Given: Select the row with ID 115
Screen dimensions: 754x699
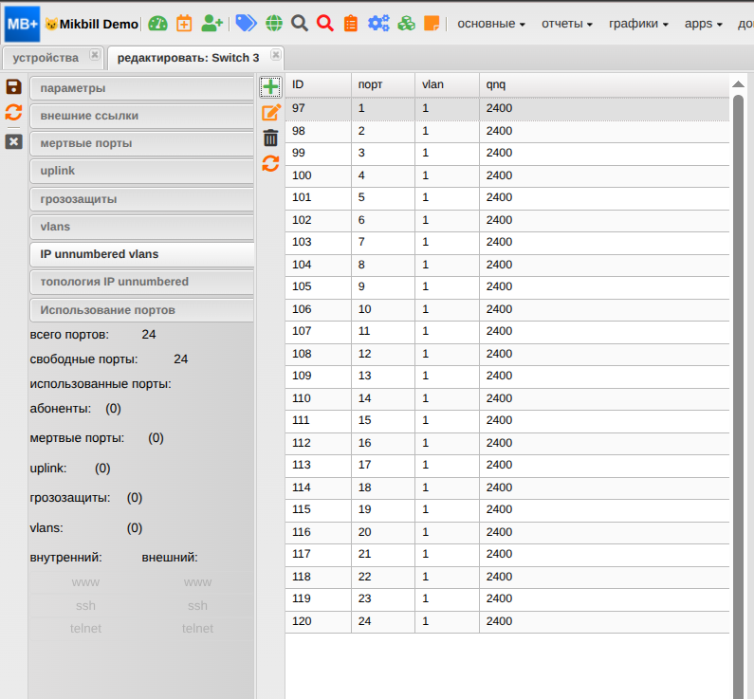Looking at the screenshot, I should (507, 509).
